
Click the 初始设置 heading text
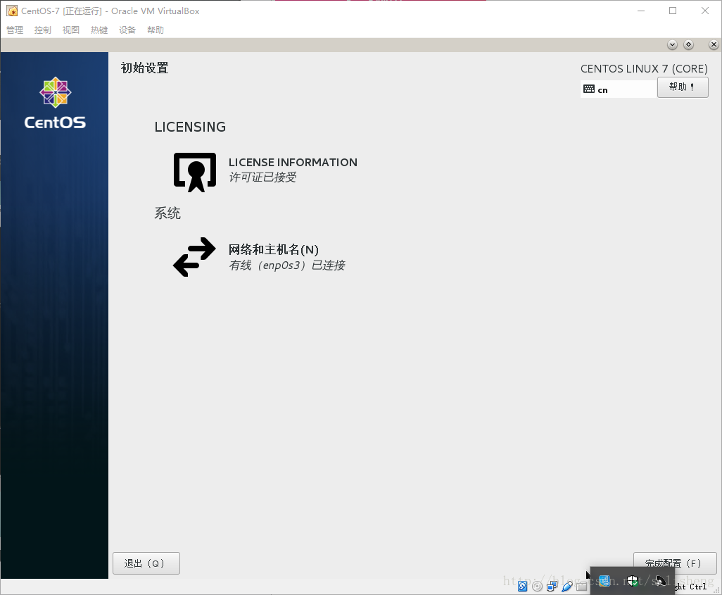[x=144, y=68]
